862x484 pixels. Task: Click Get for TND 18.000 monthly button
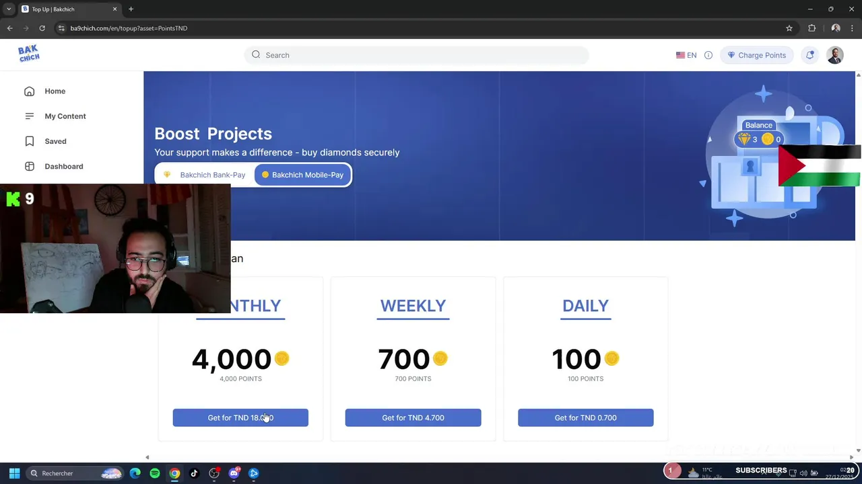[x=240, y=417]
